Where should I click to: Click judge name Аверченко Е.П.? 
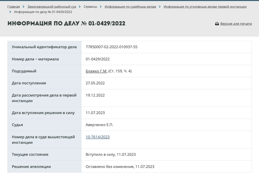pyautogui.click(x=99, y=125)
